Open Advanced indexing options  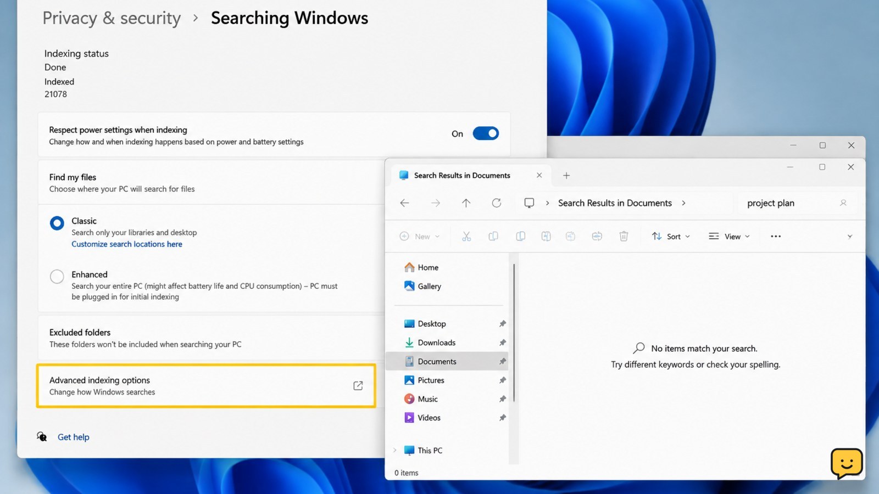[206, 386]
